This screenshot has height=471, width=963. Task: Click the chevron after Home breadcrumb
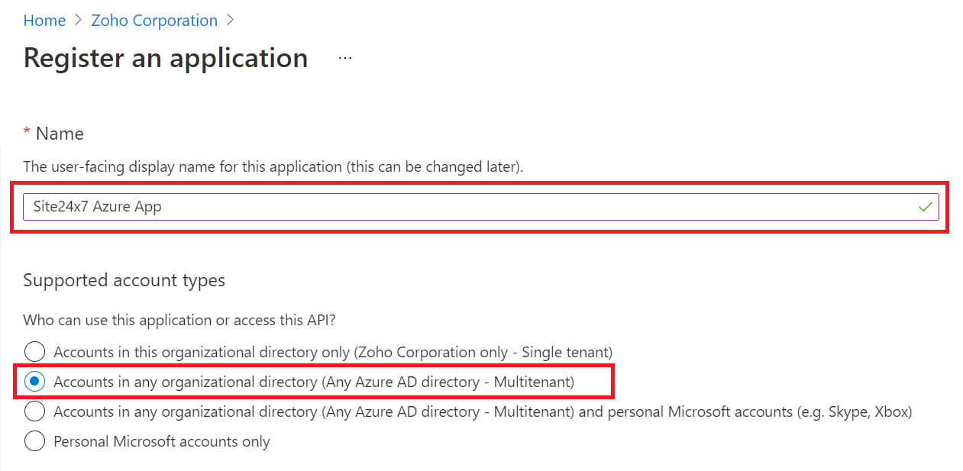pyautogui.click(x=78, y=21)
